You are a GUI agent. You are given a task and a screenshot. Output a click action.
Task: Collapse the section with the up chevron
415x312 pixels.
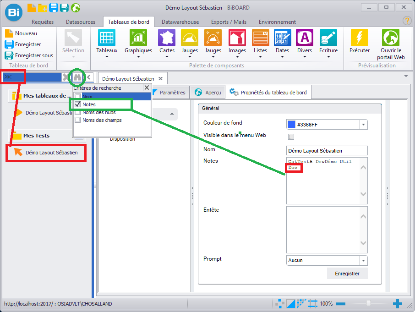172,114
